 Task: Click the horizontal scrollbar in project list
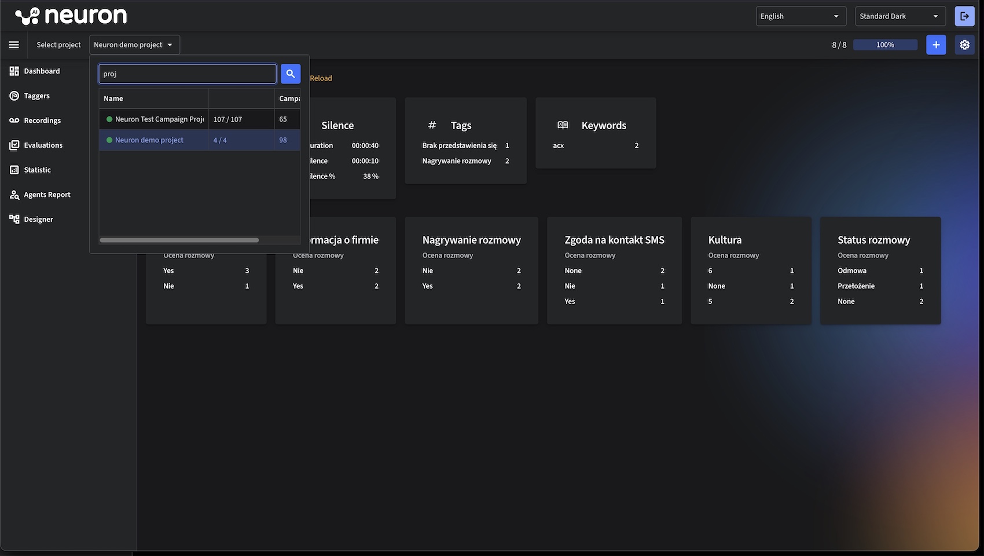[179, 240]
